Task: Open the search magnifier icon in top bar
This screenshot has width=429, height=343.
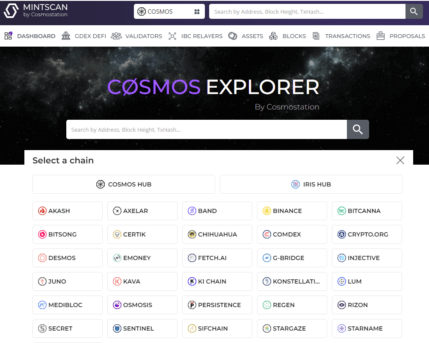Action: point(414,11)
